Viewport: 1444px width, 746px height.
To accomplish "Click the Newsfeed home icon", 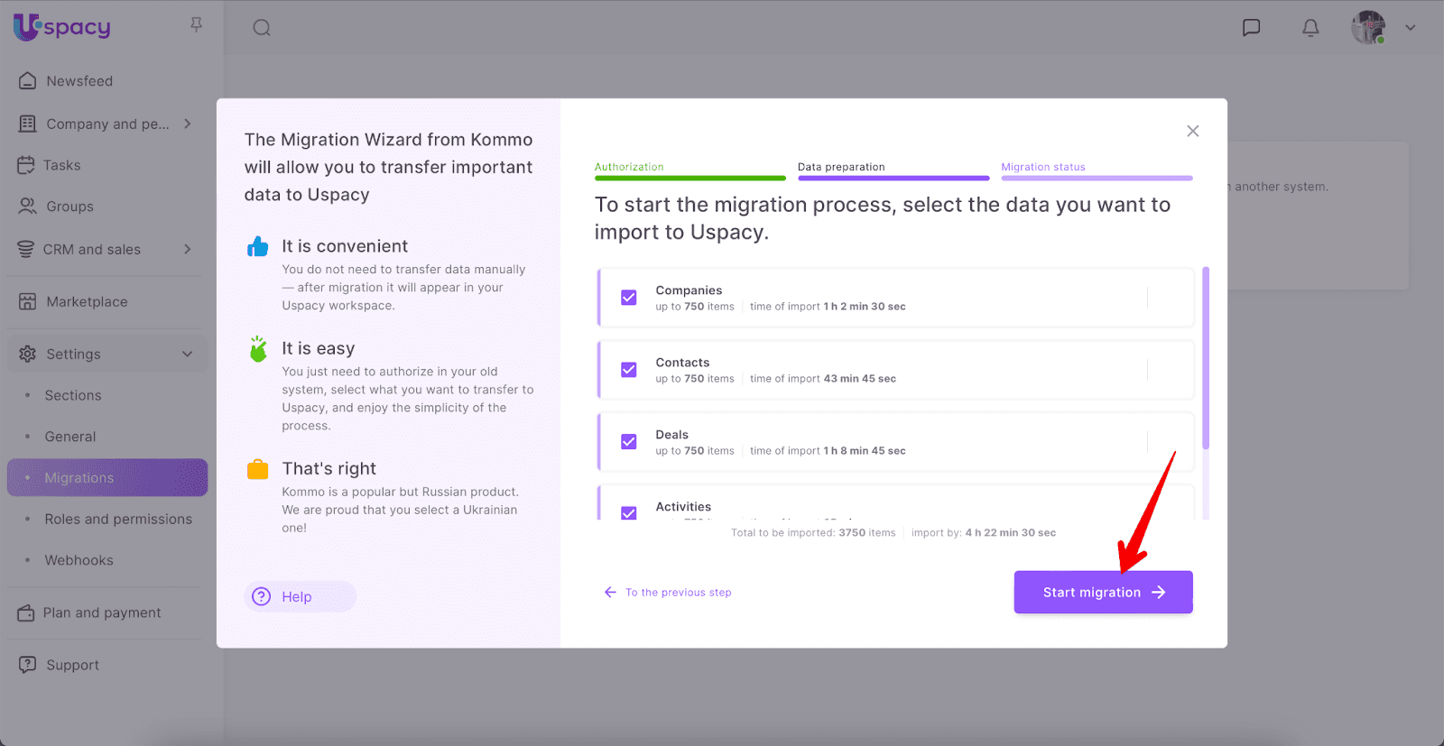I will (x=28, y=80).
